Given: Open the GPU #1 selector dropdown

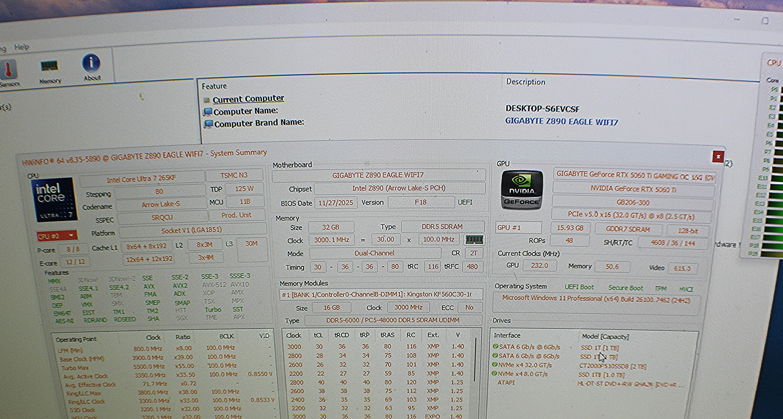Looking at the screenshot, I should (518, 227).
